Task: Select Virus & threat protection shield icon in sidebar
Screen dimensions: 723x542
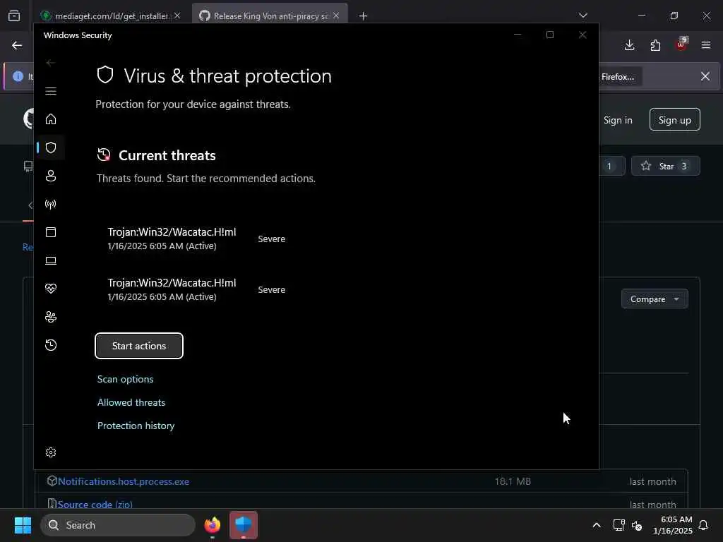Action: [51, 147]
